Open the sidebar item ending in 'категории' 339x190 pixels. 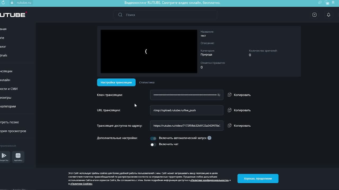(8, 106)
